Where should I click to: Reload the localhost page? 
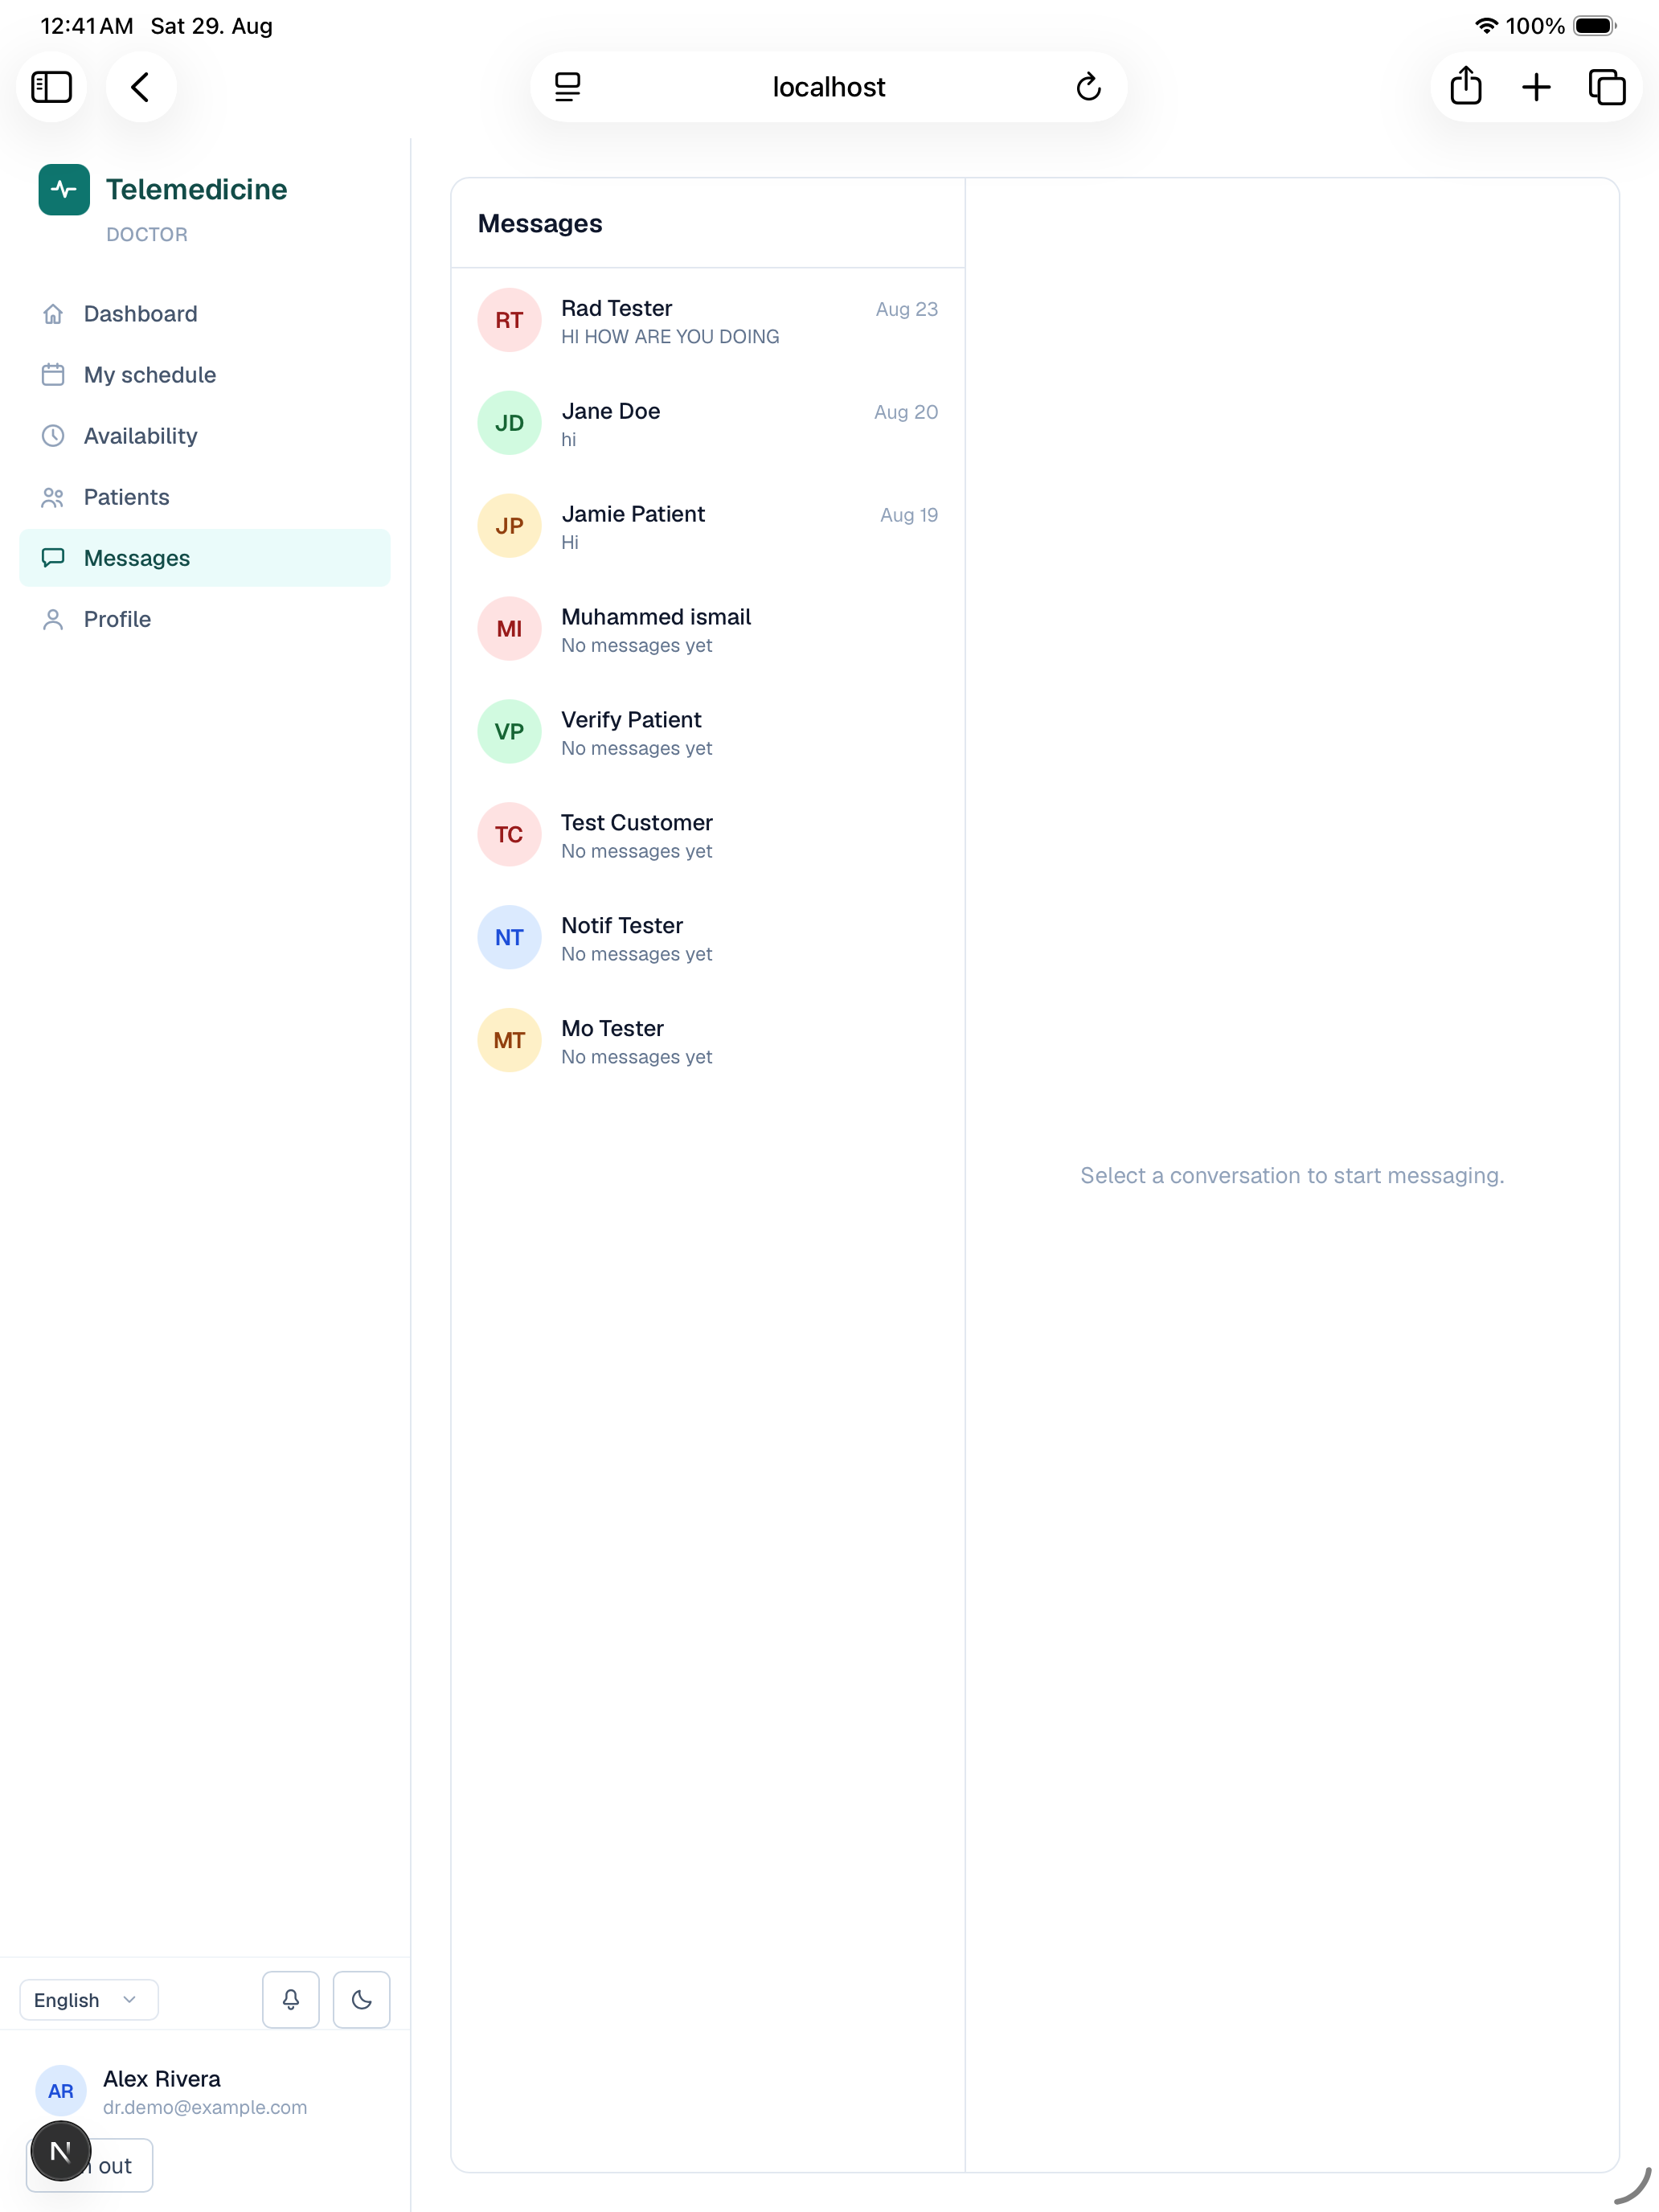pos(1089,87)
